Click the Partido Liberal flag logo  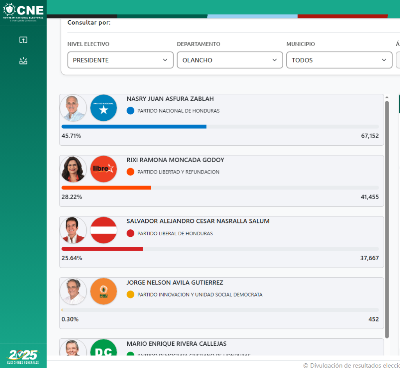pos(104,230)
